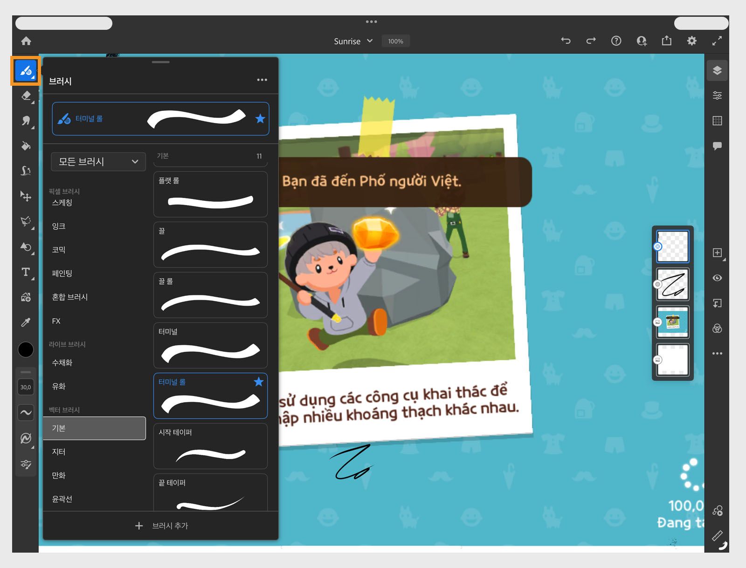
Task: Select the 만화 brush category
Action: point(94,476)
